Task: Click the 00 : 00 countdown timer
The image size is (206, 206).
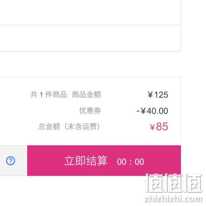Action: [x=131, y=161]
